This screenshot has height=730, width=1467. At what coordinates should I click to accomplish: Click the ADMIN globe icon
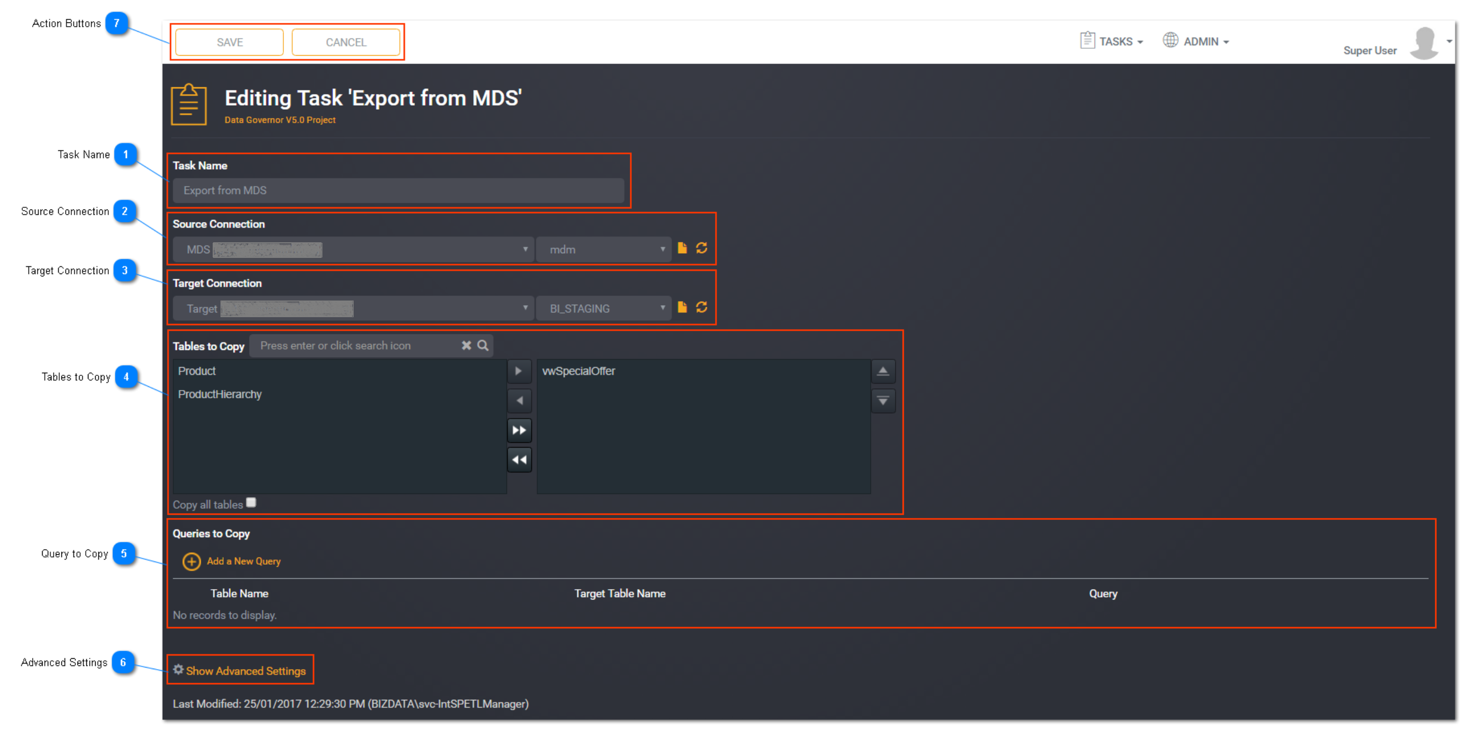(x=1170, y=41)
